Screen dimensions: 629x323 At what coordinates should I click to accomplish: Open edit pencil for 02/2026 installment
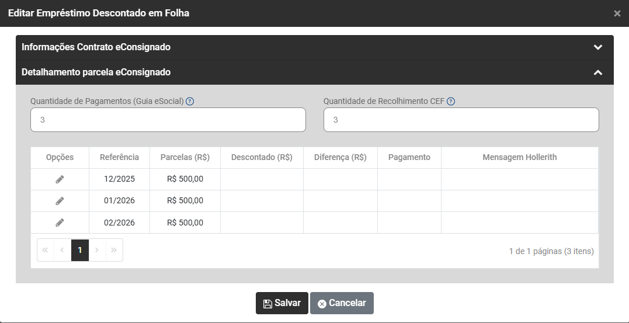coord(60,223)
